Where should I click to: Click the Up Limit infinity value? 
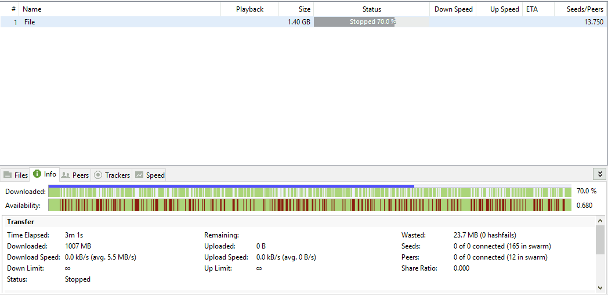(x=259, y=268)
